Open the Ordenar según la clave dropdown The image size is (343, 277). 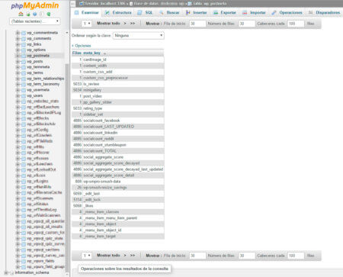coord(139,36)
